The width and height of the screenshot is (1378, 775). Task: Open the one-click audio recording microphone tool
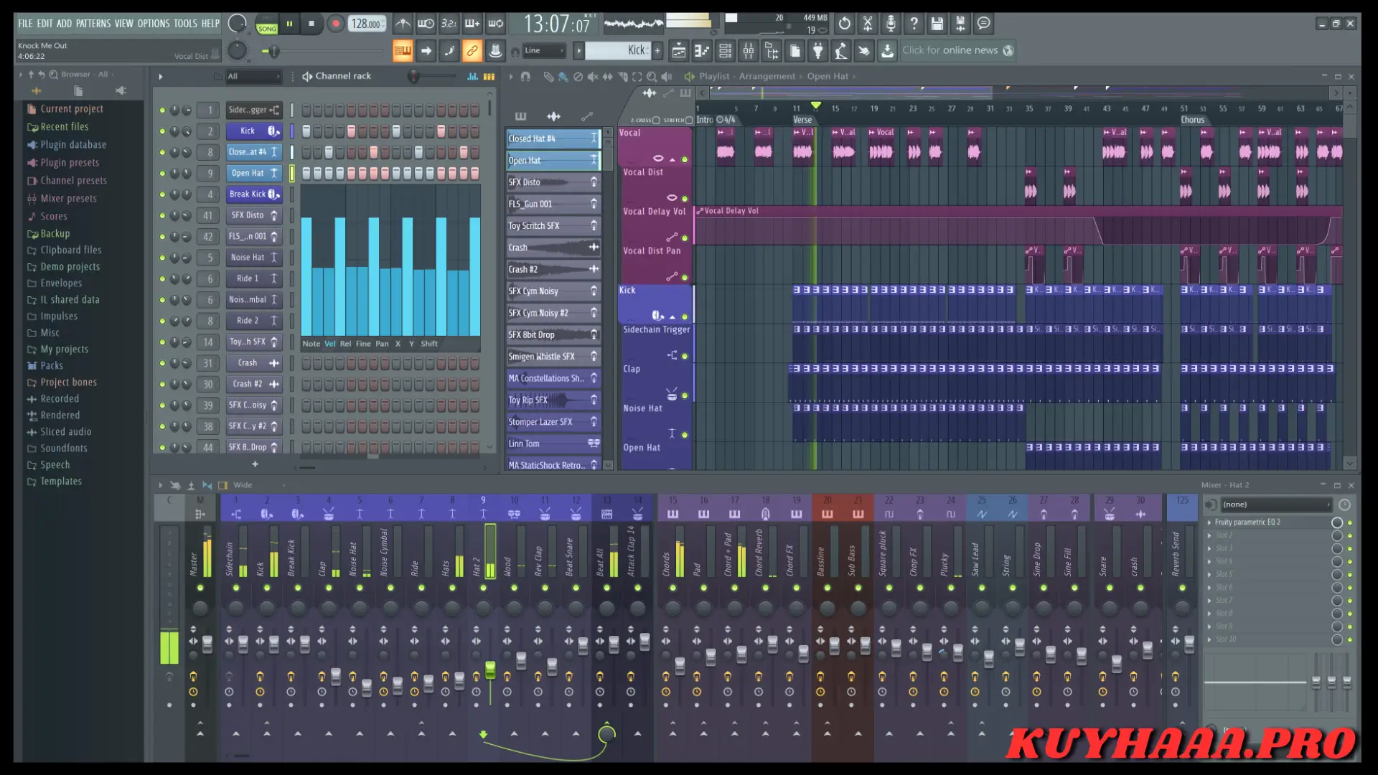click(890, 23)
